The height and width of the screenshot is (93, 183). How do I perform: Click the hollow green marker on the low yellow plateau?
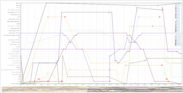pyautogui.click(x=71, y=70)
